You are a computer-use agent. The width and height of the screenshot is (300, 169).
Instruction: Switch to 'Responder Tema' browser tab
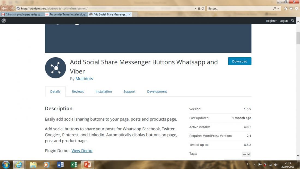66,14
